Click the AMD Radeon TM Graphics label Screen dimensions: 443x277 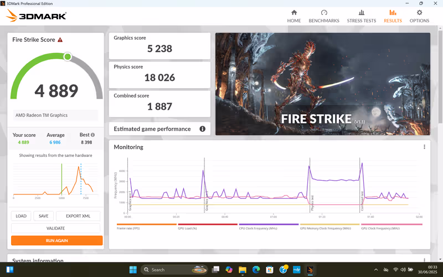coord(42,115)
